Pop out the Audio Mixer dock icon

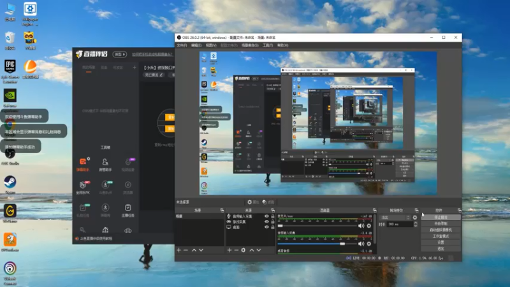coord(374,210)
